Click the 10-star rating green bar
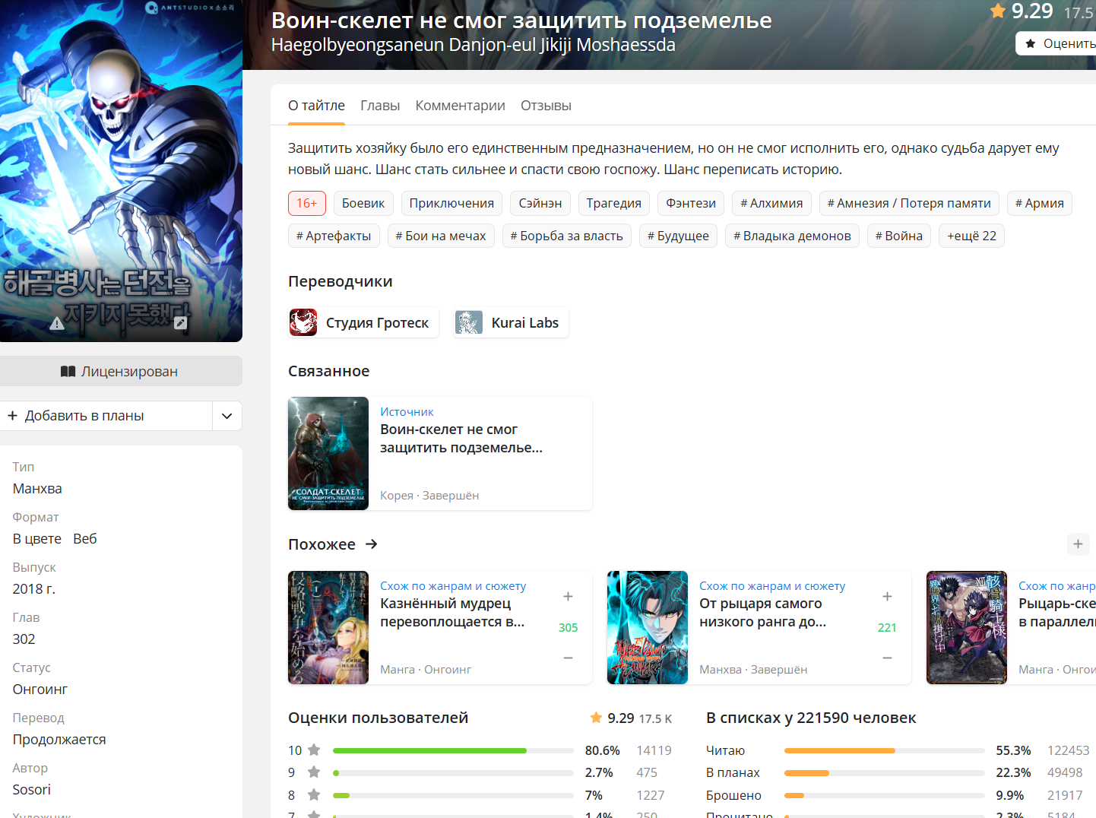1096x818 pixels. 429,750
